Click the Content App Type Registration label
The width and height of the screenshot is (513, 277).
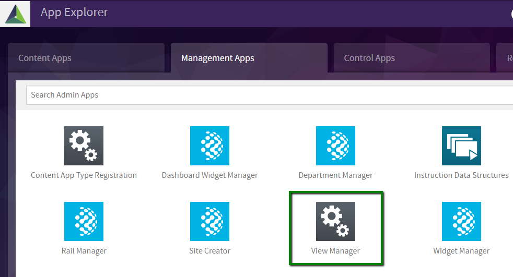(84, 175)
